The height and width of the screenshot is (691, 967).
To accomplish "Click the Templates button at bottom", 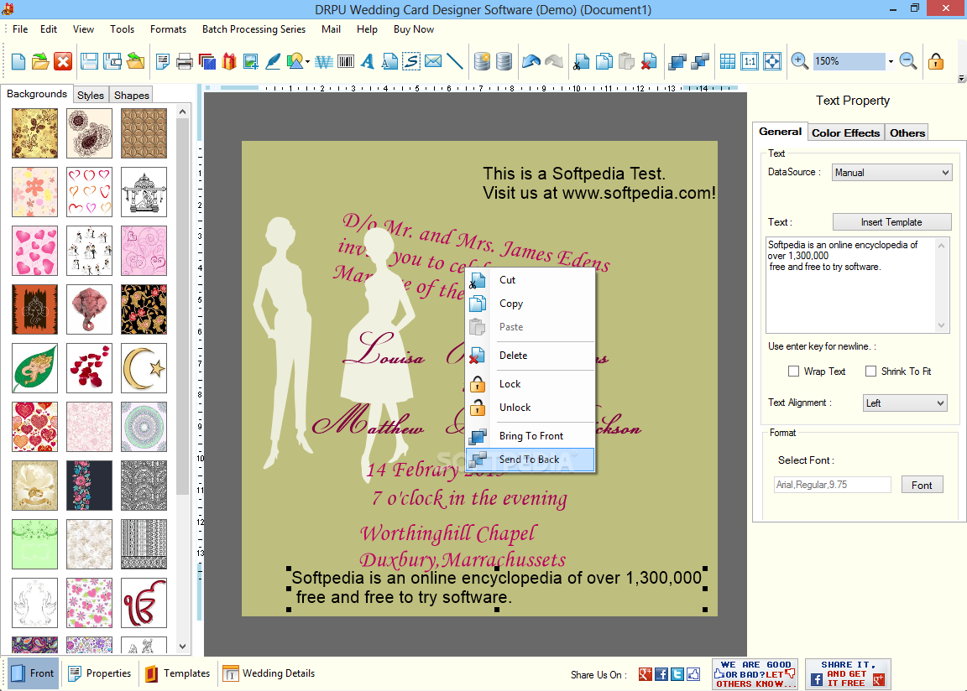I will coord(178,673).
